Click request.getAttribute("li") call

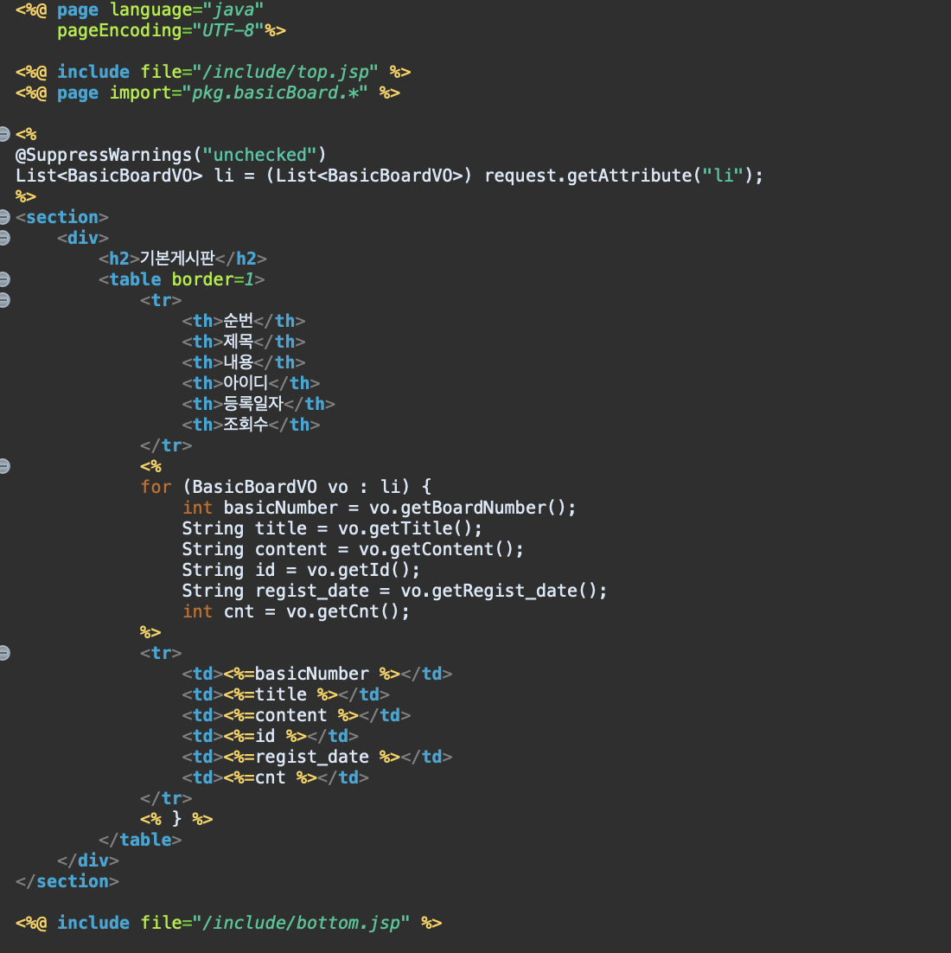click(x=618, y=176)
